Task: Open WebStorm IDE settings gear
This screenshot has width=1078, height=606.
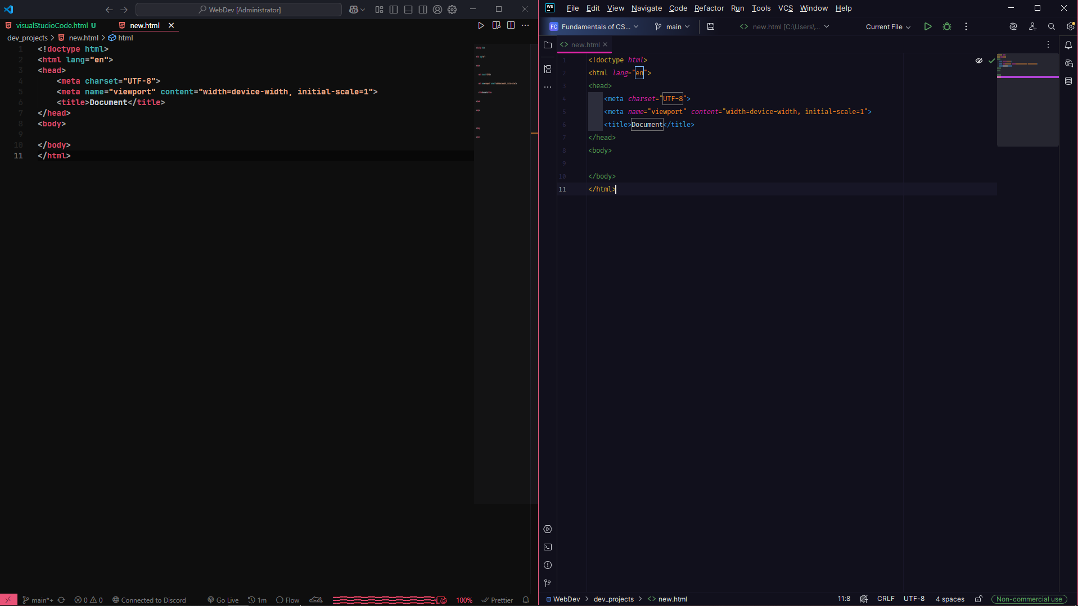Action: point(1070,26)
